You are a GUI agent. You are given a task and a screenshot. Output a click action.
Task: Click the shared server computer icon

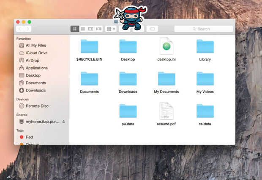(x=22, y=122)
